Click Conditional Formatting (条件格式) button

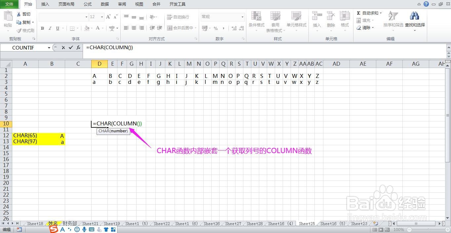pos(257,21)
